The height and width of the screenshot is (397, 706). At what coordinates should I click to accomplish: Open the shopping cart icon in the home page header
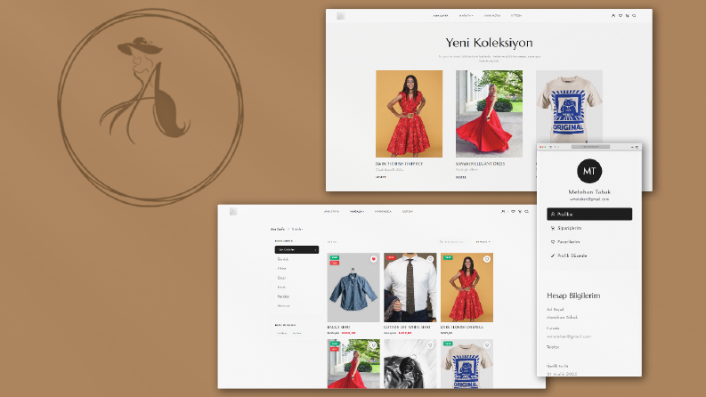627,16
